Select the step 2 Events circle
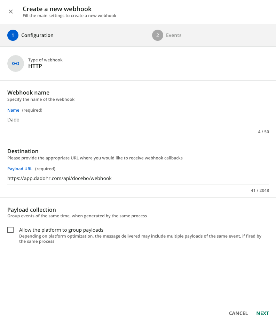The height and width of the screenshot is (322, 276). pyautogui.click(x=158, y=35)
